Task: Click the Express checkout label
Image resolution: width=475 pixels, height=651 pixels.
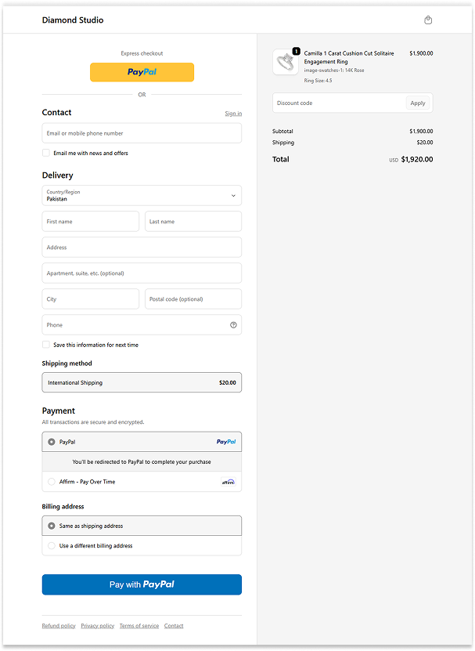Action: pyautogui.click(x=142, y=53)
